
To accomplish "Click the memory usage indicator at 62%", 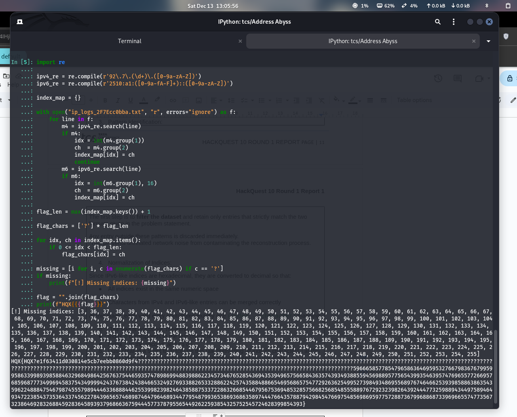I will point(386,6).
